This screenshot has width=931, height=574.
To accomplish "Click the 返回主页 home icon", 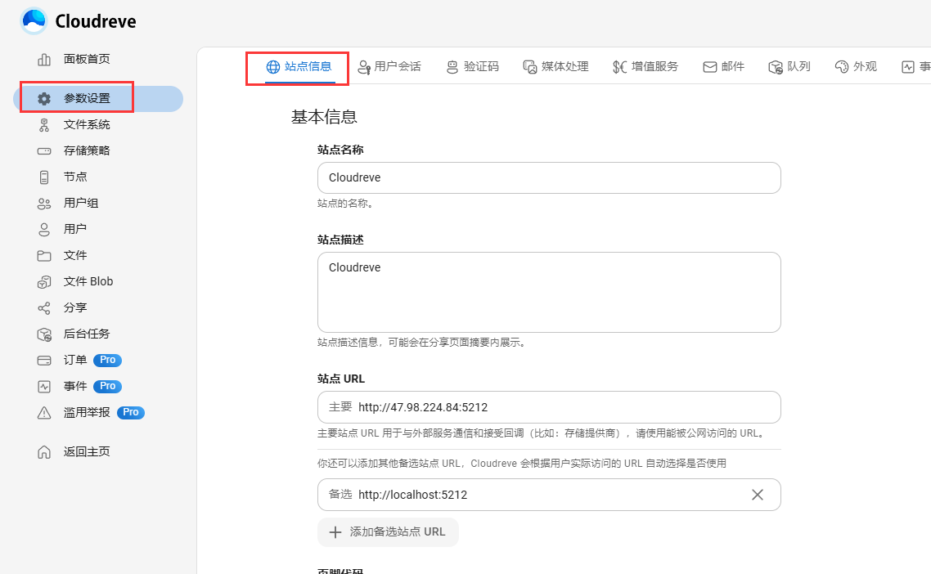I will coord(44,451).
